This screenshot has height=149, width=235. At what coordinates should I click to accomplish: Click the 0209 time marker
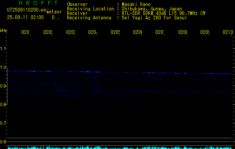click(205, 32)
